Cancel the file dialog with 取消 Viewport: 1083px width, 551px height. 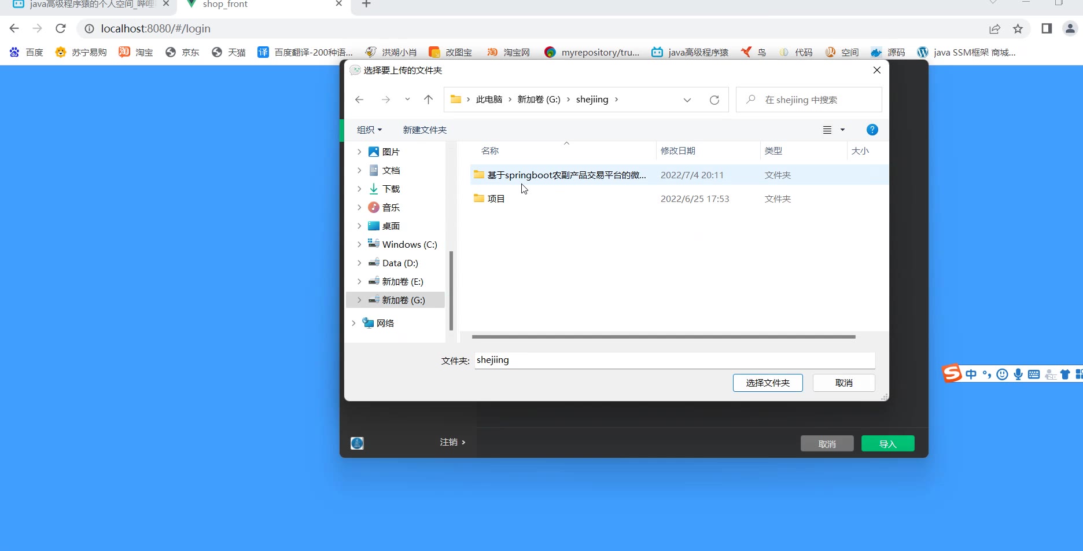click(x=843, y=383)
